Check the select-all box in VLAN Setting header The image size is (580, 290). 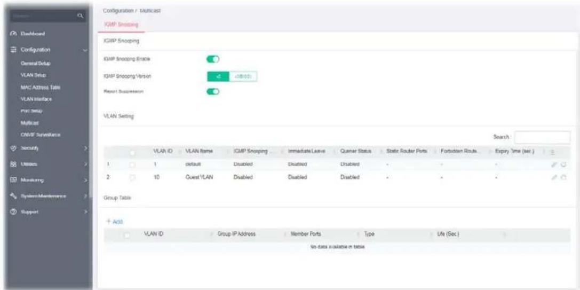click(133, 152)
